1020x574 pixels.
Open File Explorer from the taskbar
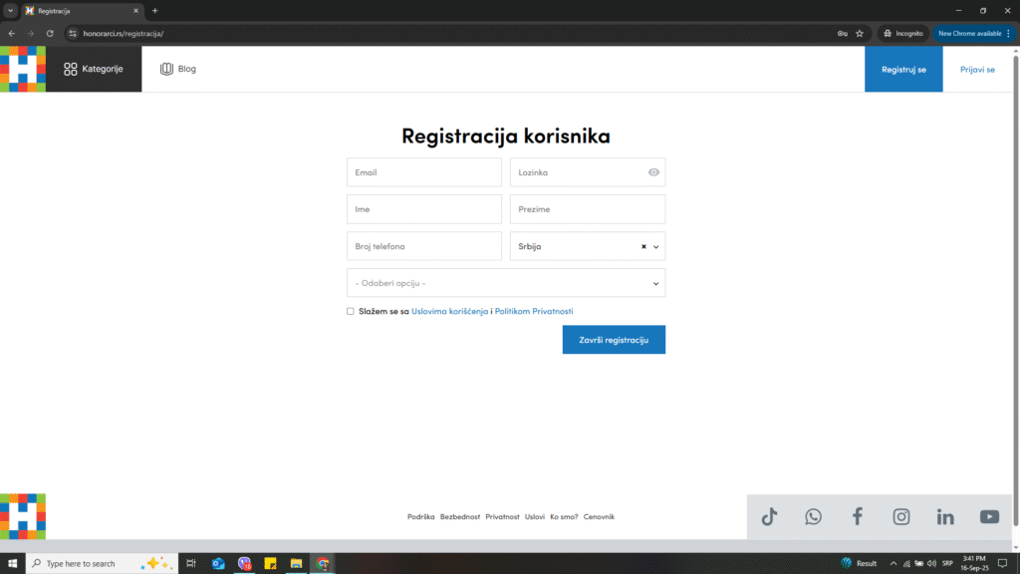click(296, 563)
